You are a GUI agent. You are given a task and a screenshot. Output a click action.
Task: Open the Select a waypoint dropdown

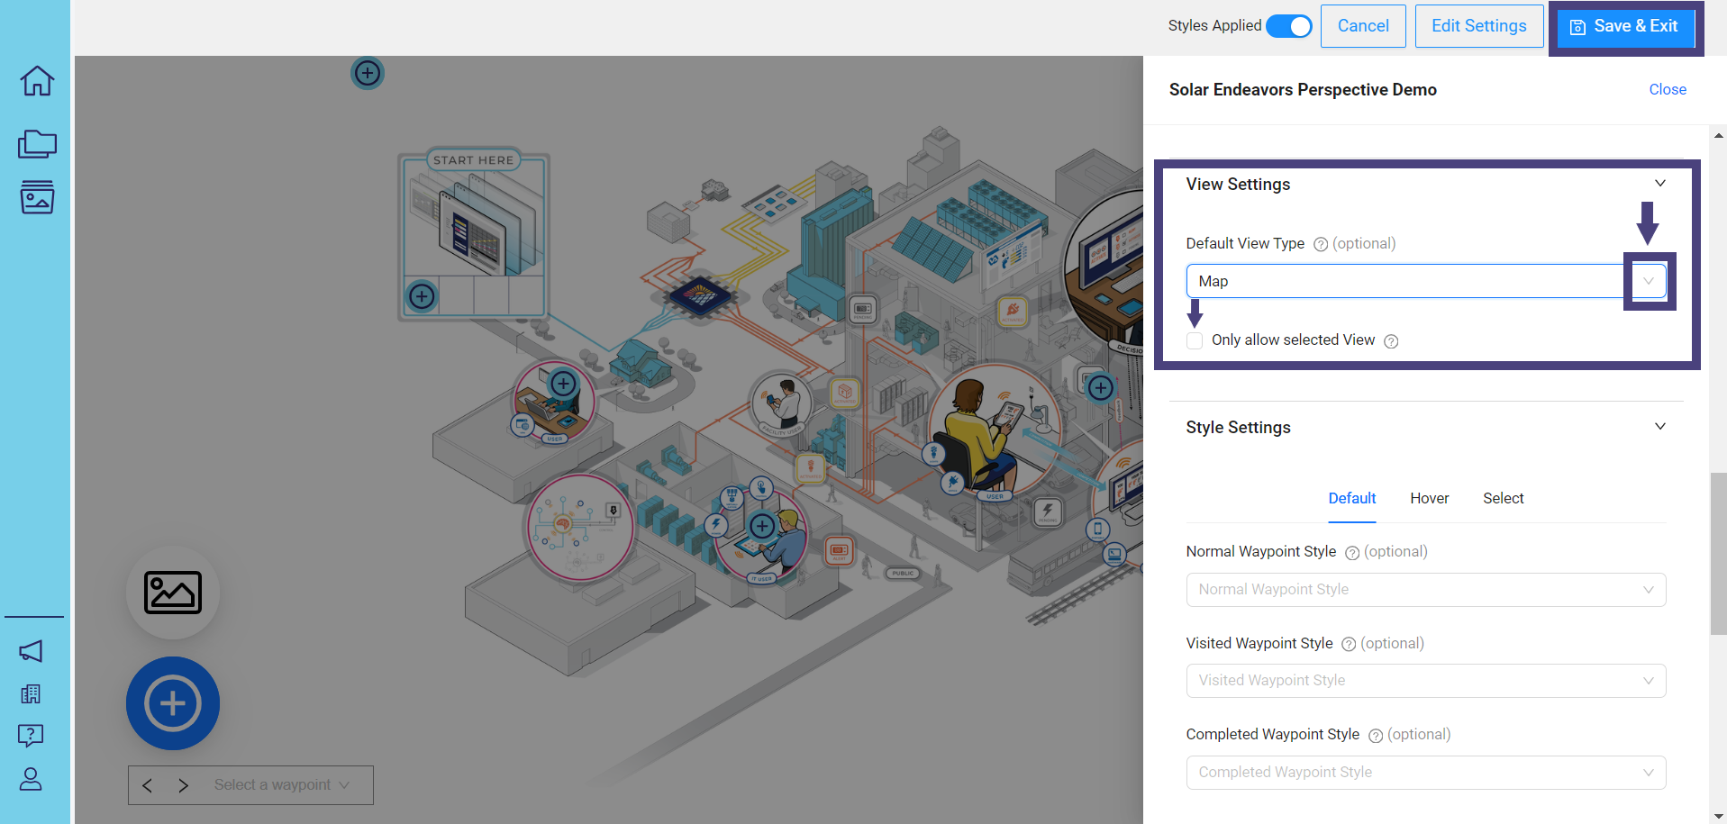click(279, 784)
